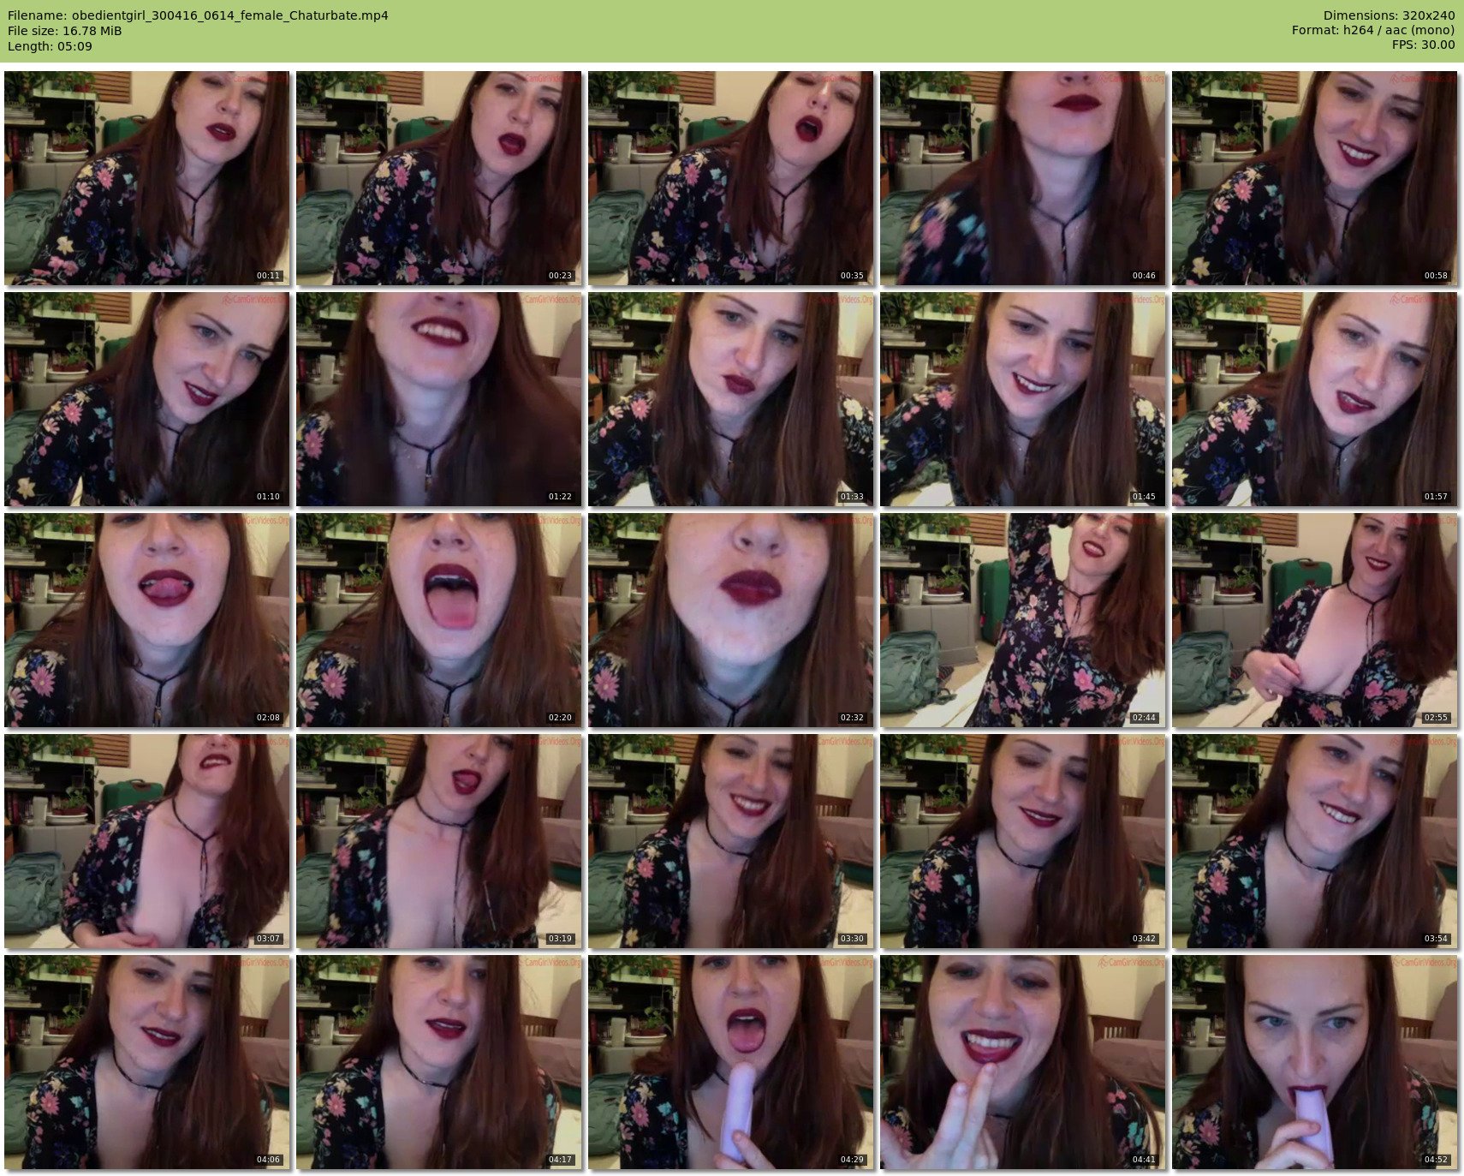Screen dimensions: 1464x1176
Task: Open the thumbnail stamped 04:06
Action: tap(146, 1062)
